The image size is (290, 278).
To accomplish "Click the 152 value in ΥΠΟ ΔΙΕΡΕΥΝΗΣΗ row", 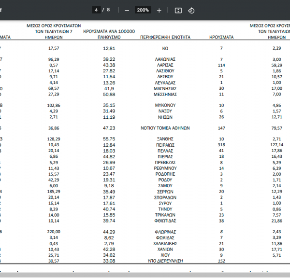I will click(x=221, y=261).
